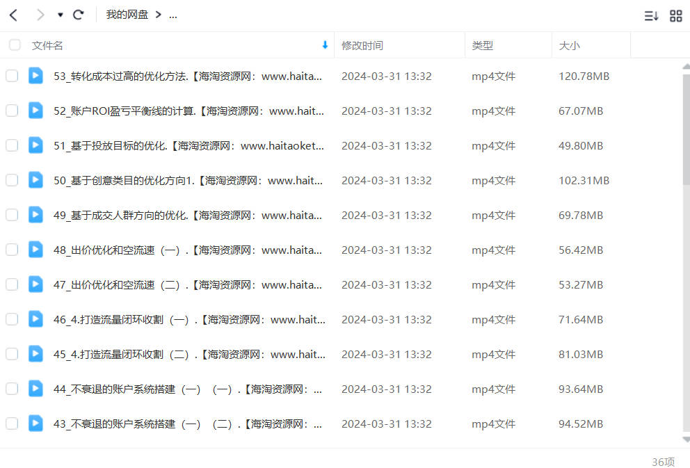Tick the select-all checkbox
Viewport: 690px width, 468px height.
[x=15, y=45]
